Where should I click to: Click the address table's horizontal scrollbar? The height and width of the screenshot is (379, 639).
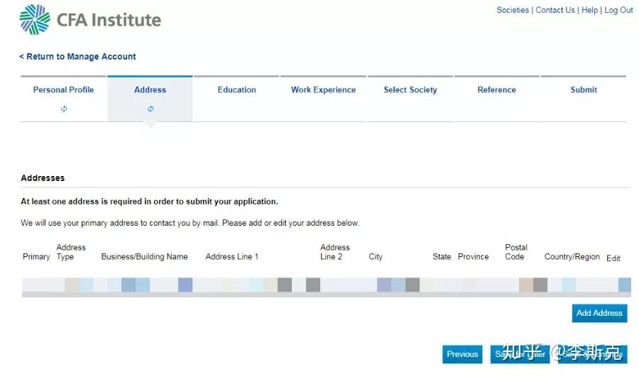pyautogui.click(x=327, y=295)
